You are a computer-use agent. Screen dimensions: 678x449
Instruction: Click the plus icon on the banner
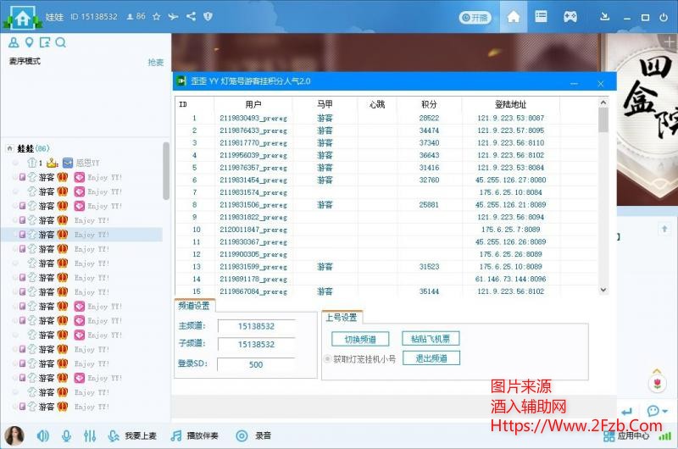tap(669, 42)
